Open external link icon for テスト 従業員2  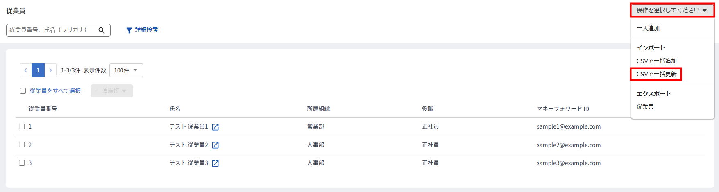[215, 145]
